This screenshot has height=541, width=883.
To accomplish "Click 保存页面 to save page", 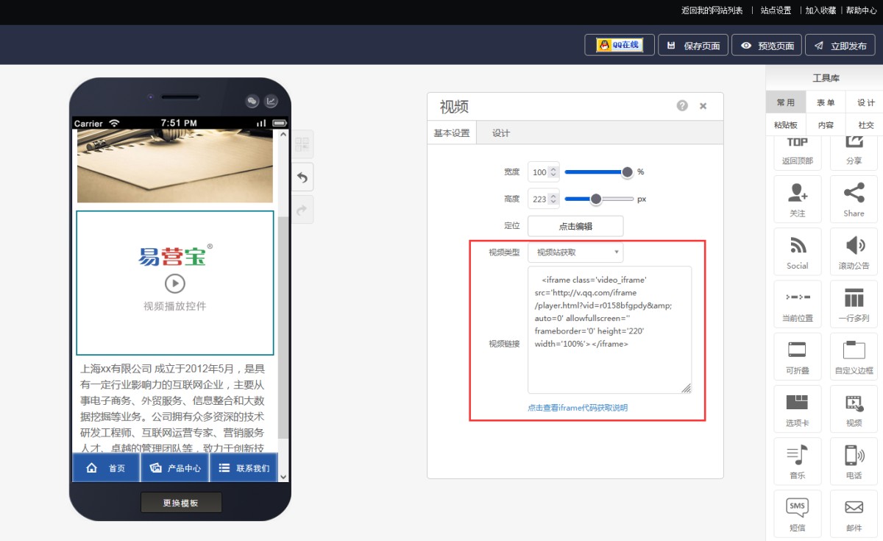I will pyautogui.click(x=693, y=45).
